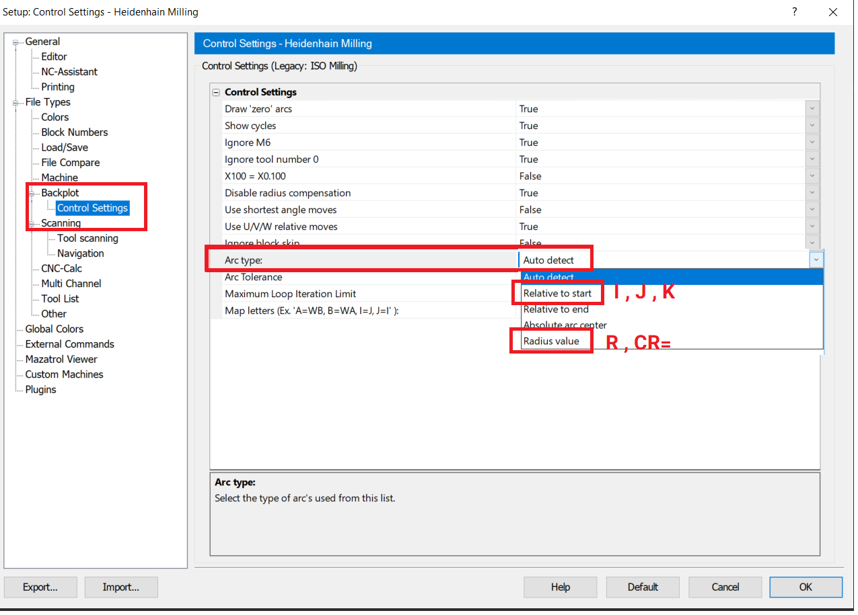
Task: Open the Disable radius compensation dropdown arrow
Action: click(812, 193)
